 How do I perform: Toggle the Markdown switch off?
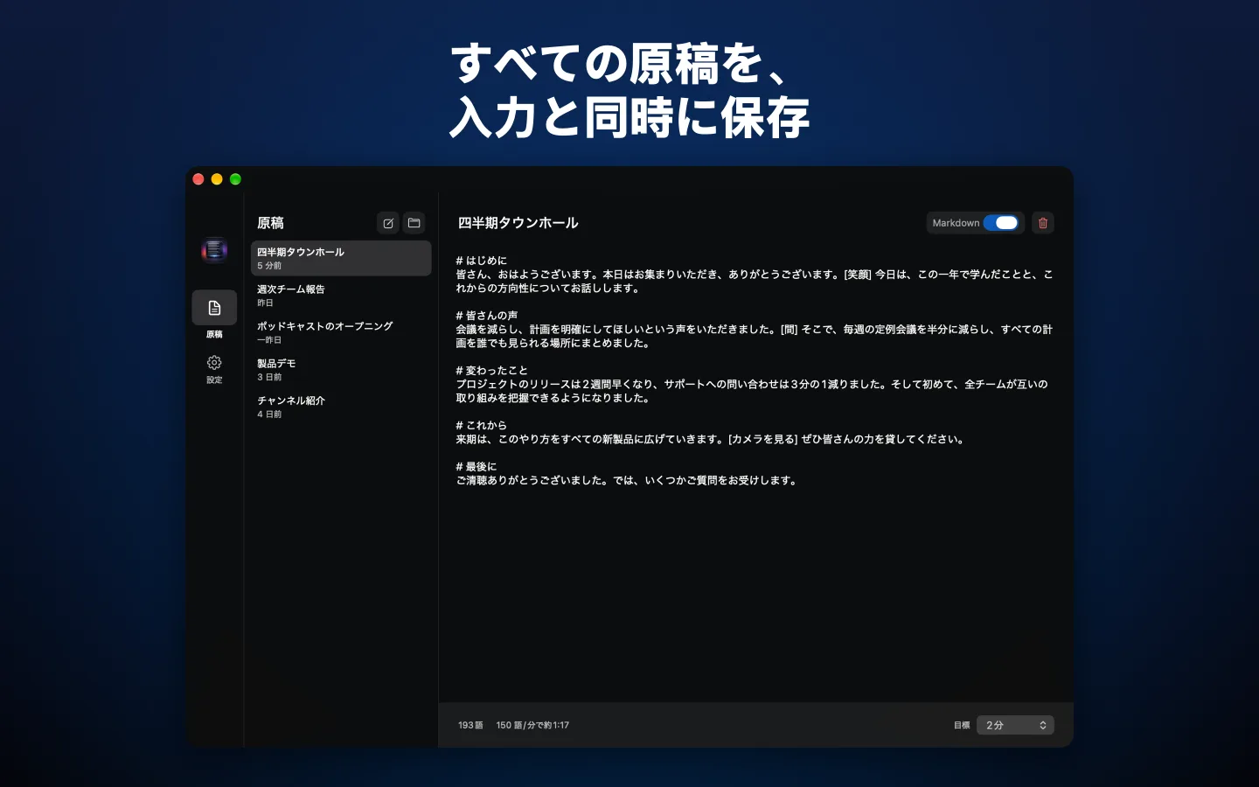tap(1001, 223)
